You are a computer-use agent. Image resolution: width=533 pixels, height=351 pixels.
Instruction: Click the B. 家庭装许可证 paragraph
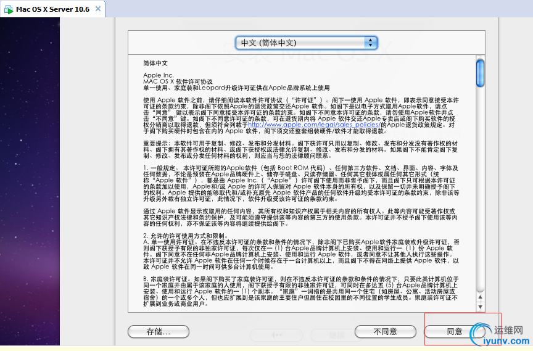pyautogui.click(x=301, y=291)
